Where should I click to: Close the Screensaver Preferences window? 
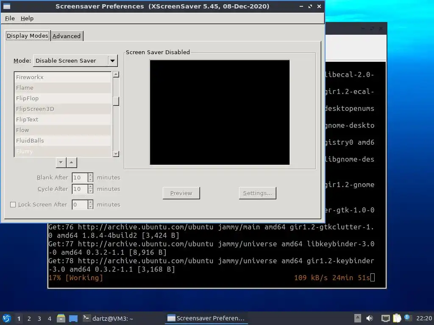click(x=319, y=6)
